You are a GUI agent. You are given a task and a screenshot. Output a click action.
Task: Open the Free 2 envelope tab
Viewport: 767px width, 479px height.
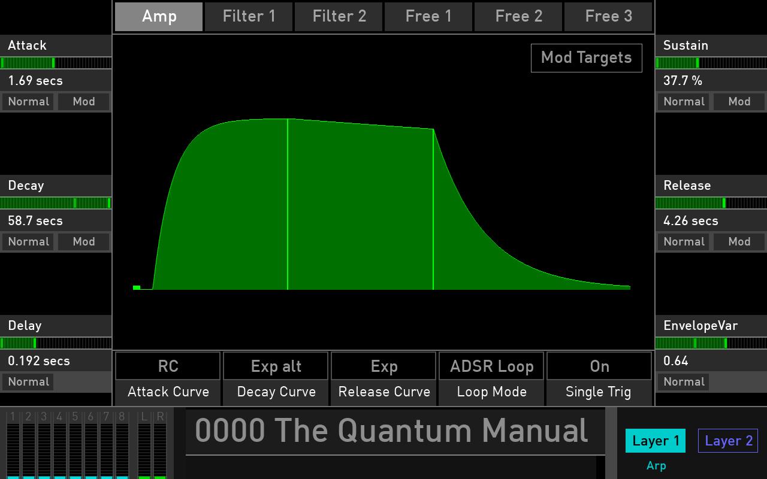tap(518, 16)
